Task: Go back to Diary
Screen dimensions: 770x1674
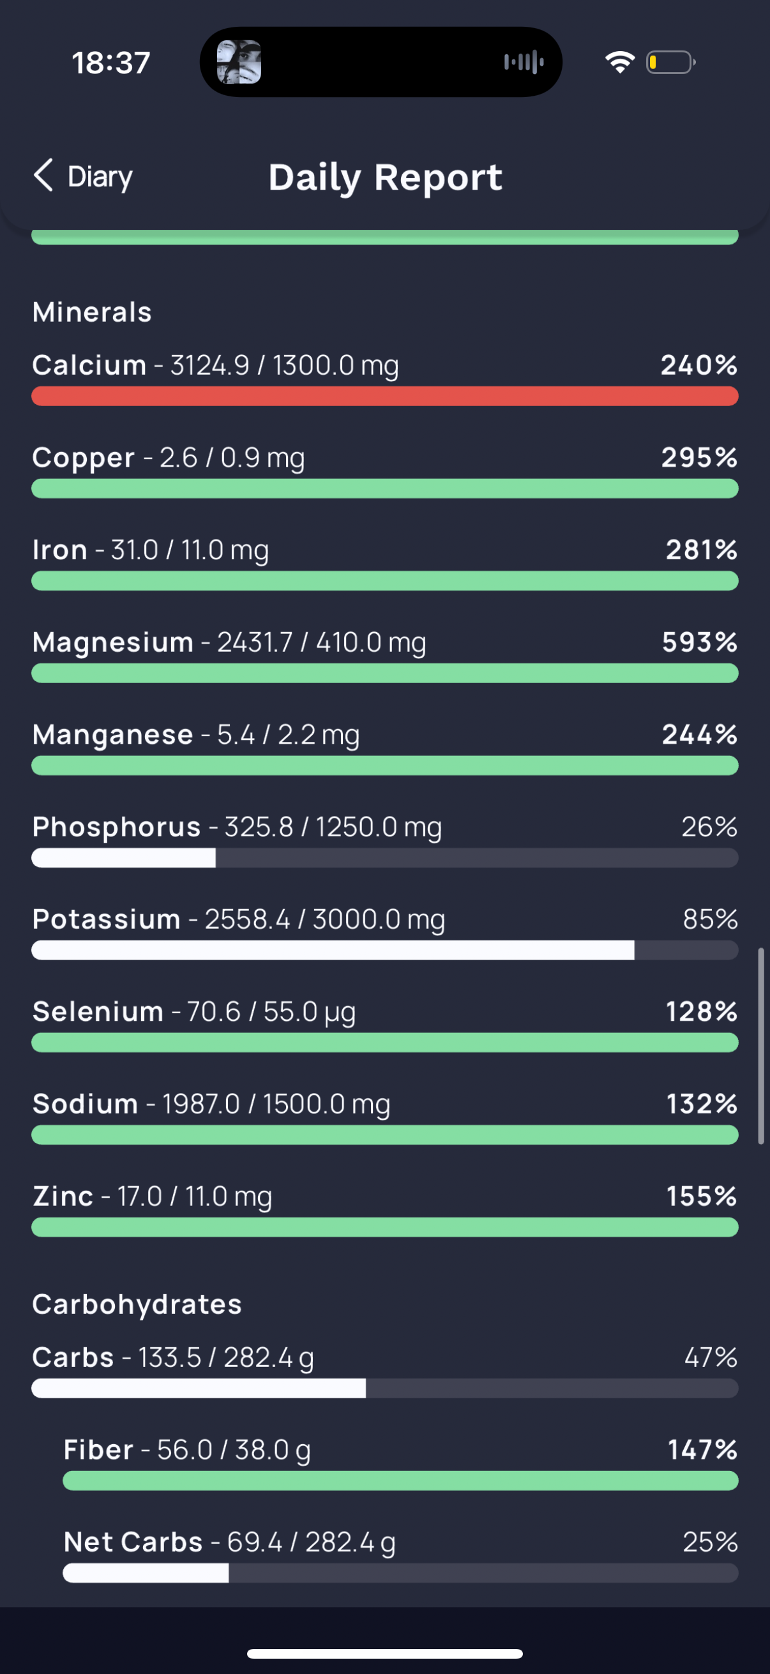Action: coord(82,176)
